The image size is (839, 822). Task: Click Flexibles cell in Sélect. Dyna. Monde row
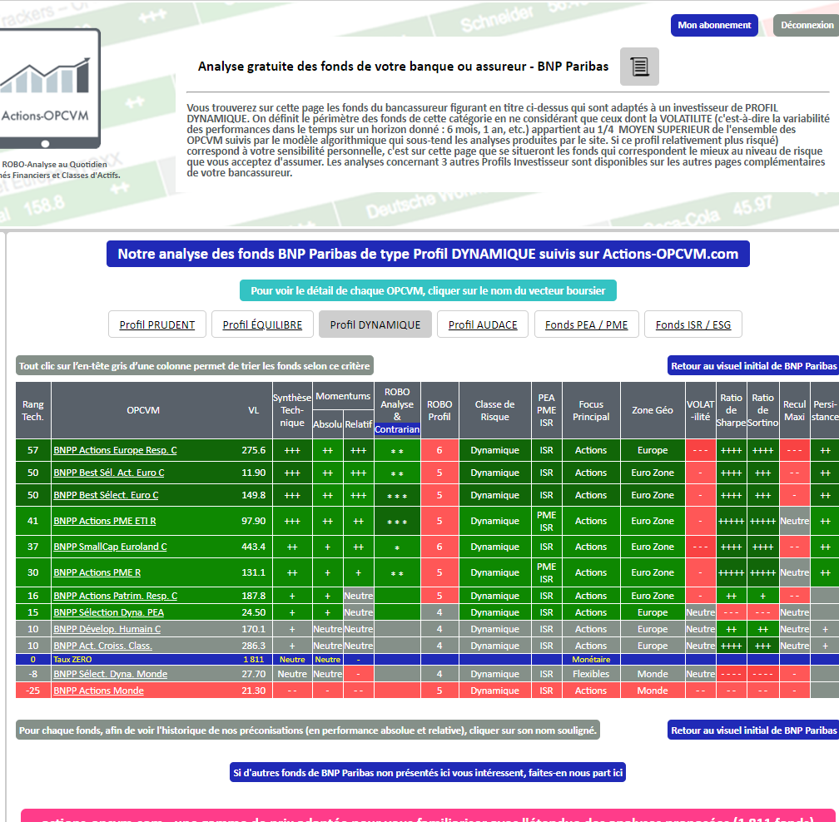591,674
